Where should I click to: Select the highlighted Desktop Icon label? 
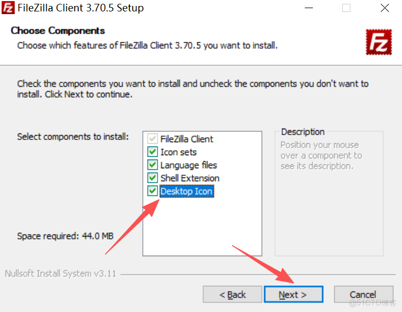click(187, 191)
